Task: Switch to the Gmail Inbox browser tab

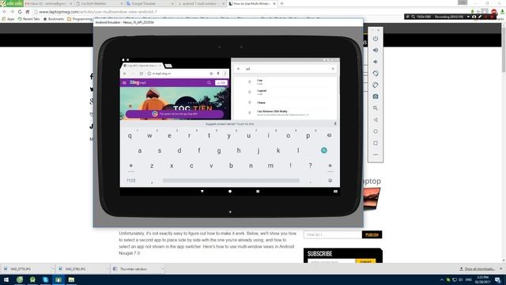Action: pos(48,3)
